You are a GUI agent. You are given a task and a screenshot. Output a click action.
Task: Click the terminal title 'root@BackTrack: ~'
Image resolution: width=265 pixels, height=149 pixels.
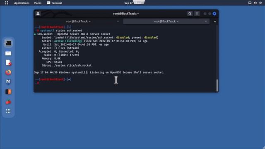click(x=126, y=14)
